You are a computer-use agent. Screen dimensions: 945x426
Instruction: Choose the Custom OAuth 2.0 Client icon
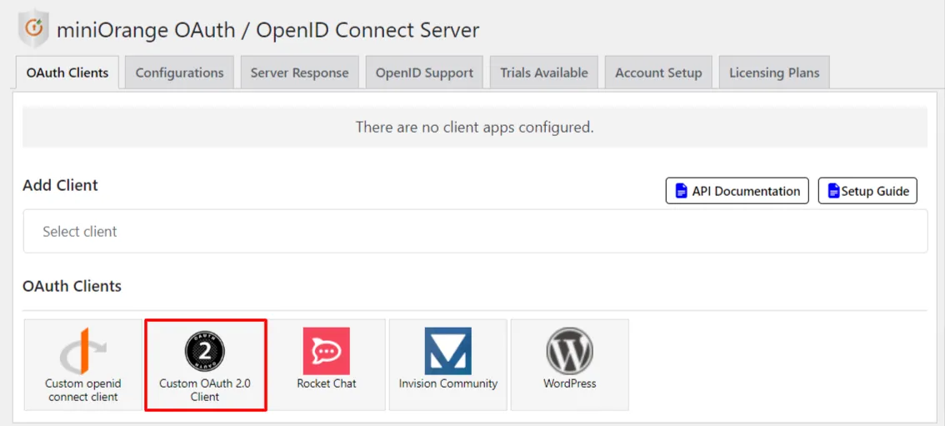coord(205,351)
